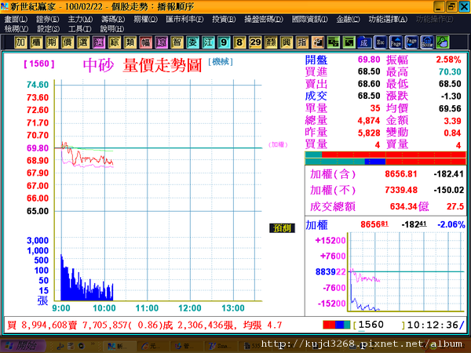
Task: Select the 期 futures toolbar icon
Action: 52,42
